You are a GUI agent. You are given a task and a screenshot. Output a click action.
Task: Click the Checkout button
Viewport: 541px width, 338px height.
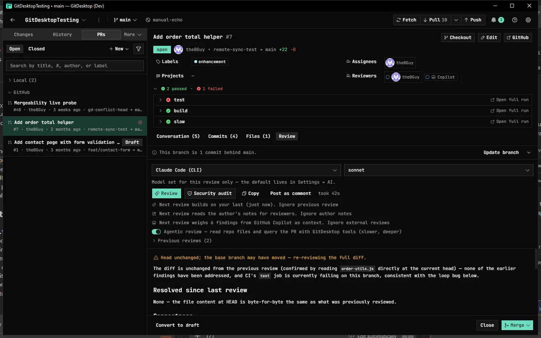pyautogui.click(x=458, y=38)
